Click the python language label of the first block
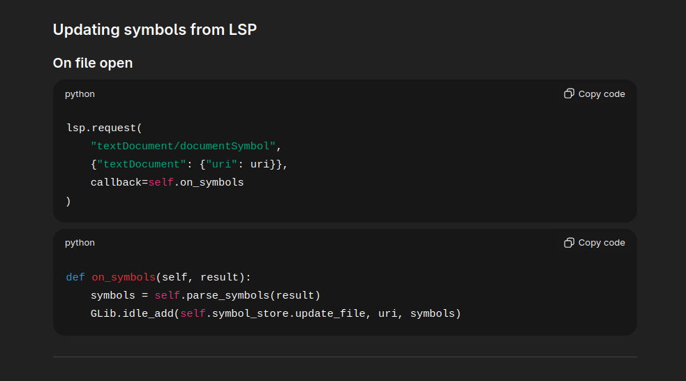 pos(80,94)
